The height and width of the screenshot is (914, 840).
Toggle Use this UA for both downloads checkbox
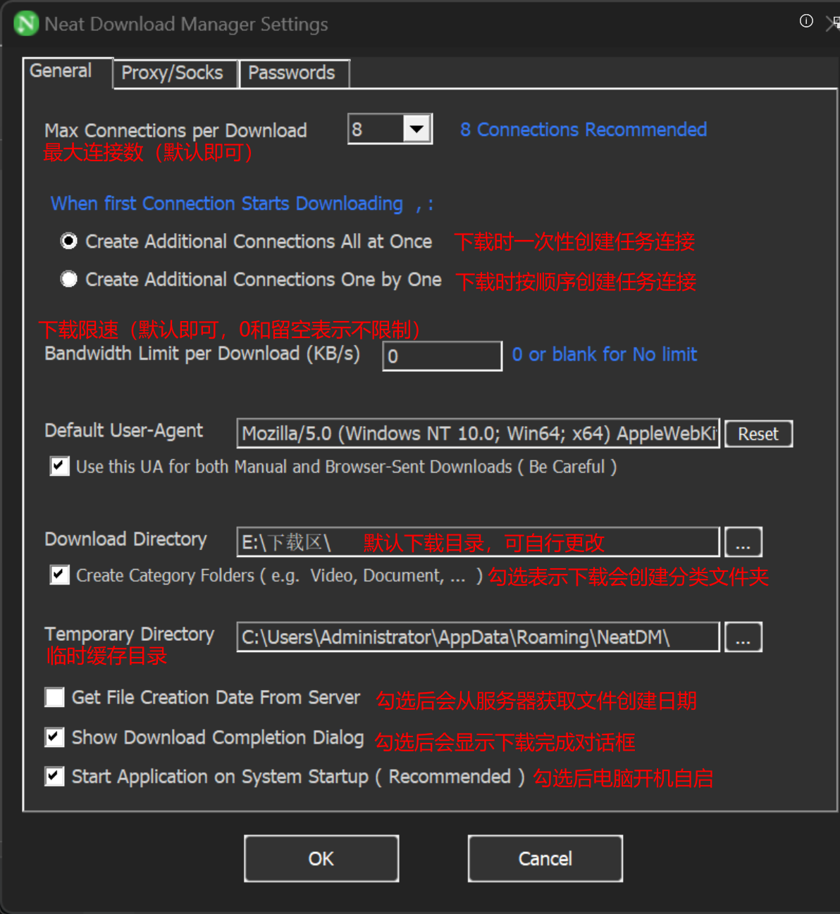pos(60,466)
